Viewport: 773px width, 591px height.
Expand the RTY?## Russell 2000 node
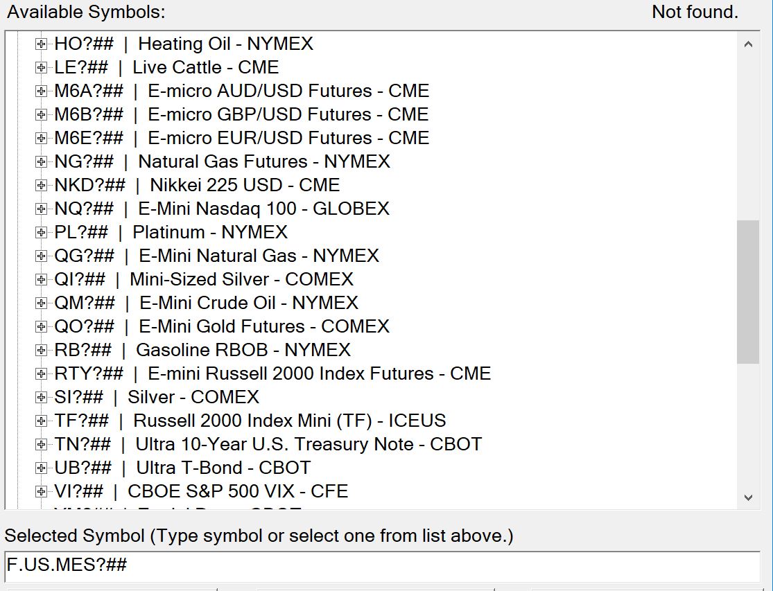pos(42,374)
